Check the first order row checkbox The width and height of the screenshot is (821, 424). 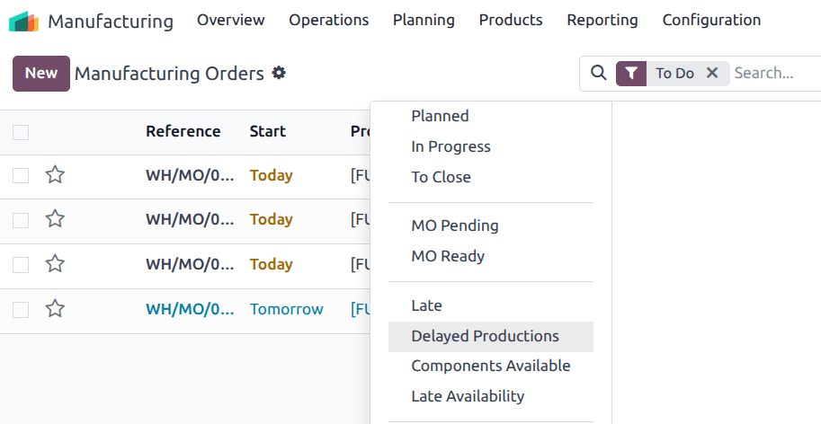point(21,175)
